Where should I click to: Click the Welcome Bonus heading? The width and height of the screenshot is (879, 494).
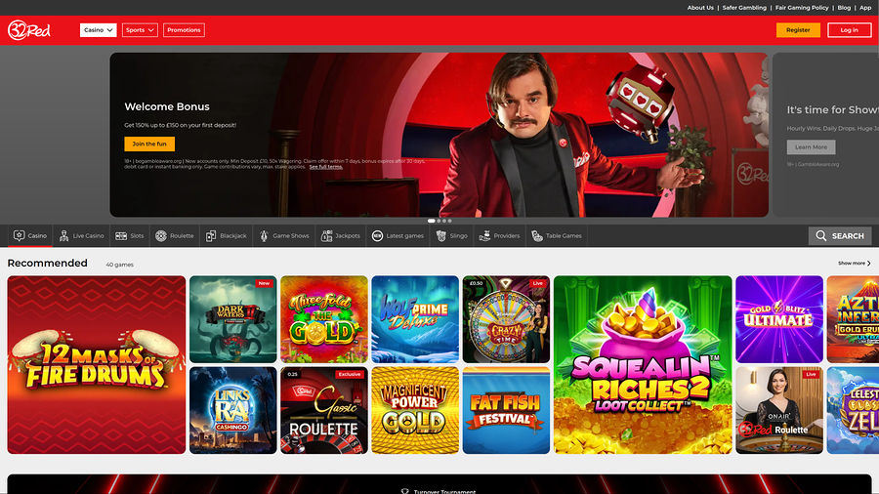[167, 106]
